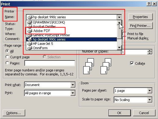Select the Pages radio button
This screenshot has width=158, height=119.
tap(7, 63)
